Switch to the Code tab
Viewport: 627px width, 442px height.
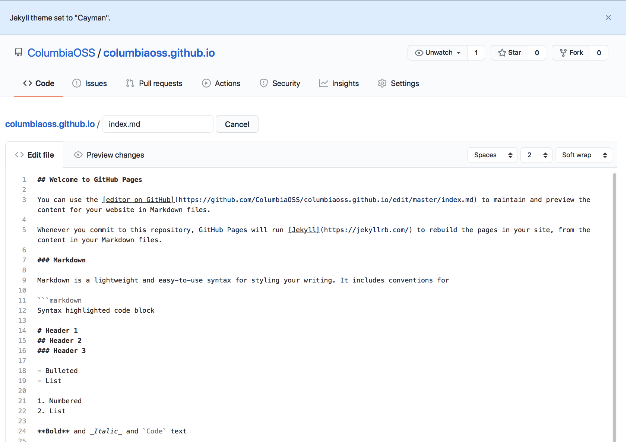pyautogui.click(x=39, y=83)
